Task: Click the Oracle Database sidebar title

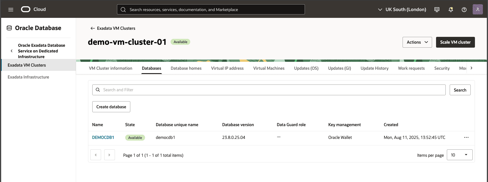Action: coord(38,28)
